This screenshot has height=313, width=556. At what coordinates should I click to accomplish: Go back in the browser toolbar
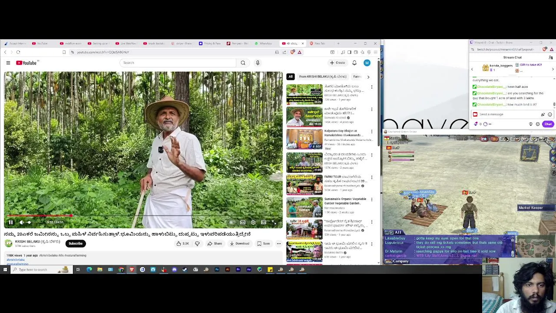click(x=5, y=52)
